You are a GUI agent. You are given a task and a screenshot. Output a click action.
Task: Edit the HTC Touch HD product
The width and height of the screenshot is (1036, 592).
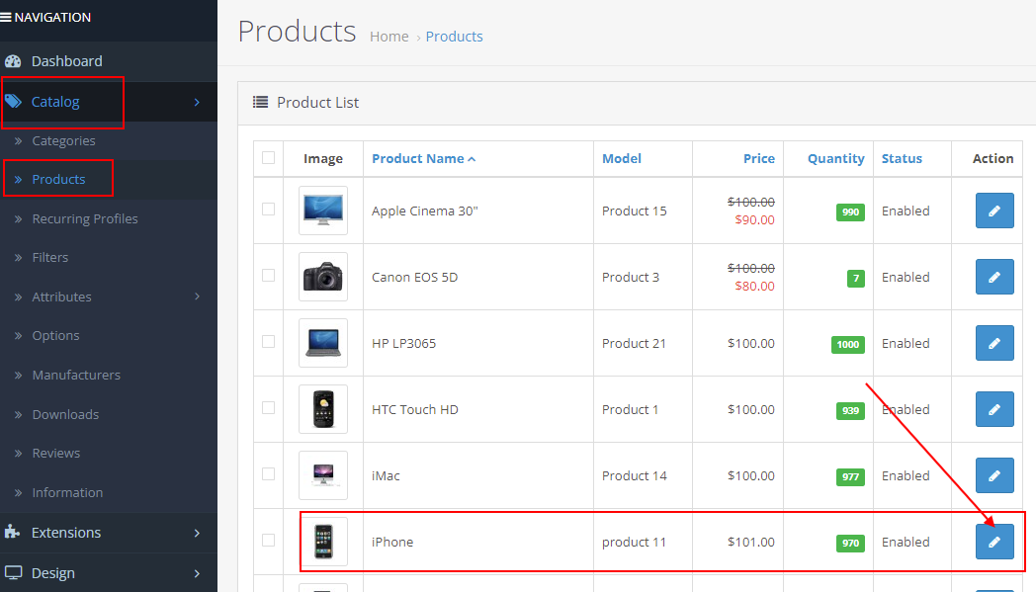[x=994, y=409]
